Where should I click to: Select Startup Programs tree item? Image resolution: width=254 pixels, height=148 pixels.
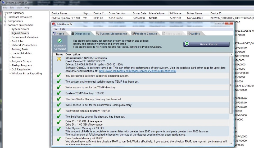[x=22, y=65]
